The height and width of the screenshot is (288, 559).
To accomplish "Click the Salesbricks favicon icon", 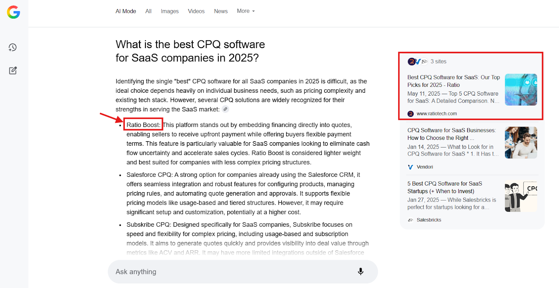I will pos(411,220).
